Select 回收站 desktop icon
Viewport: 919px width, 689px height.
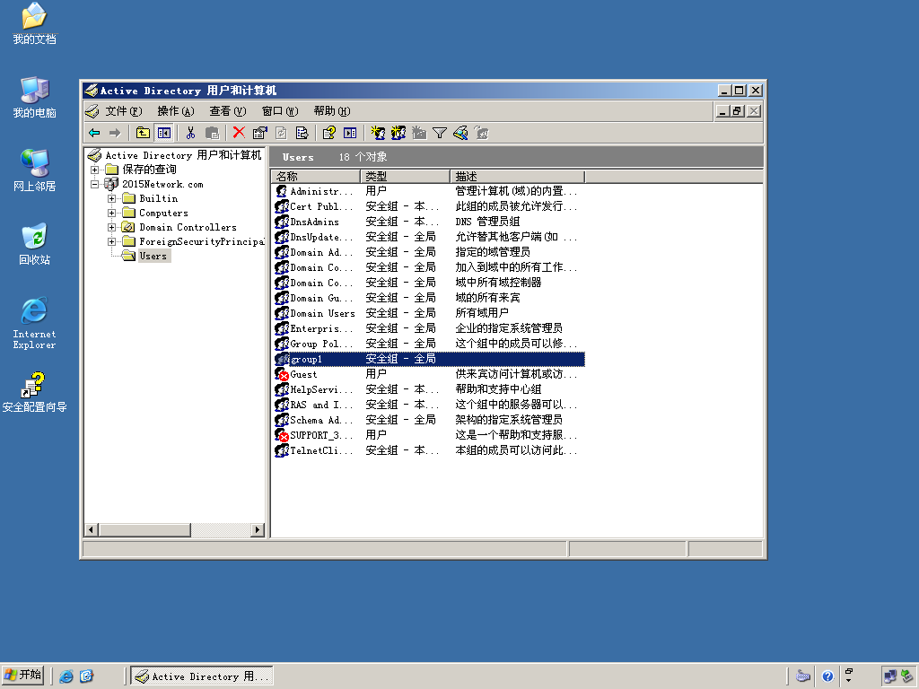pos(35,244)
